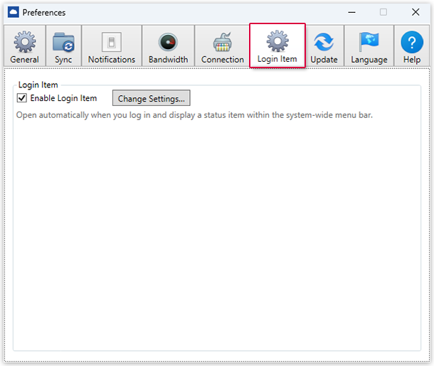Image resolution: width=434 pixels, height=366 pixels.
Task: Click the empty area of the settings panel
Action: pyautogui.click(x=216, y=235)
